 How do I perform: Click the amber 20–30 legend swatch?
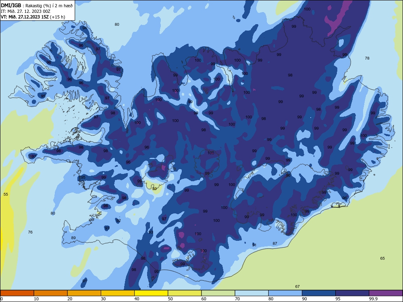click(x=84, y=293)
